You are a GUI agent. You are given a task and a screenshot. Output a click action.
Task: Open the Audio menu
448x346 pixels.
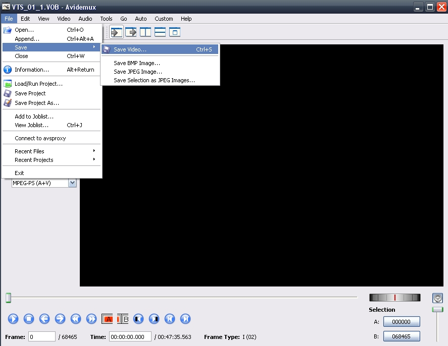point(85,19)
